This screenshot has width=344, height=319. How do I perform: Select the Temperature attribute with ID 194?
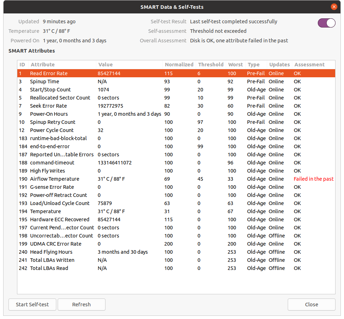click(x=176, y=211)
